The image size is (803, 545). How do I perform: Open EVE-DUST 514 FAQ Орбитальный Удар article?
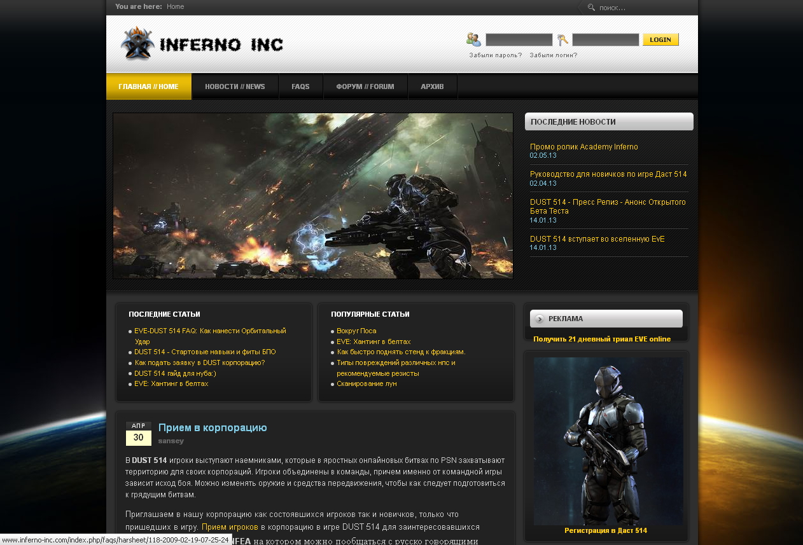[210, 336]
